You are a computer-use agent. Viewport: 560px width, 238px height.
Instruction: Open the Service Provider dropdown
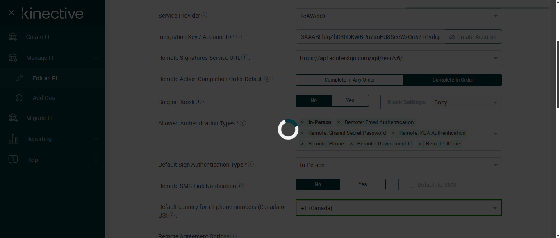point(398,16)
